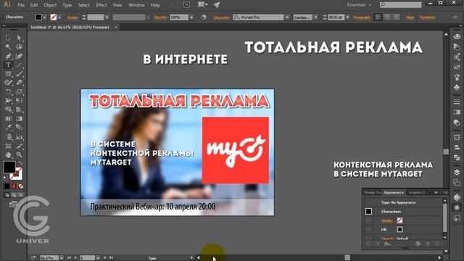Set Draw Normal mode in toolbox

[7, 195]
